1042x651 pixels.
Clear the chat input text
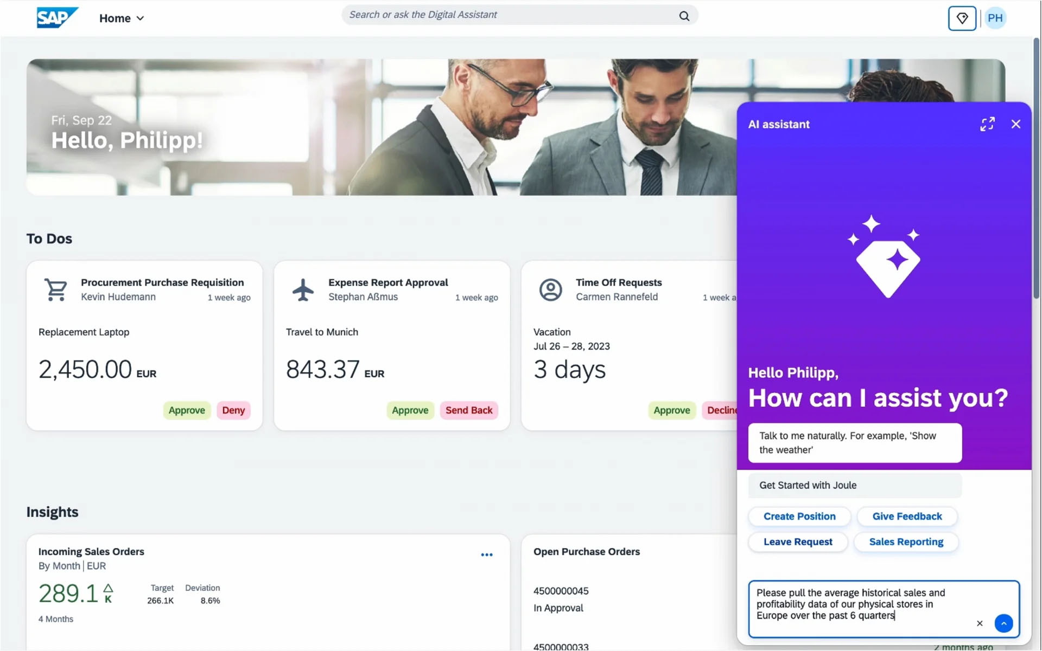[x=979, y=623]
